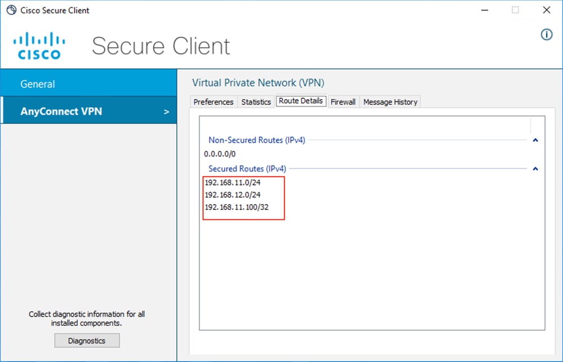Close the Cisco Secure Client window
The image size is (563, 362).
tap(547, 10)
